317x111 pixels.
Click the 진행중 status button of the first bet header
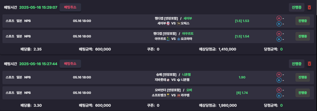coord(297,7)
